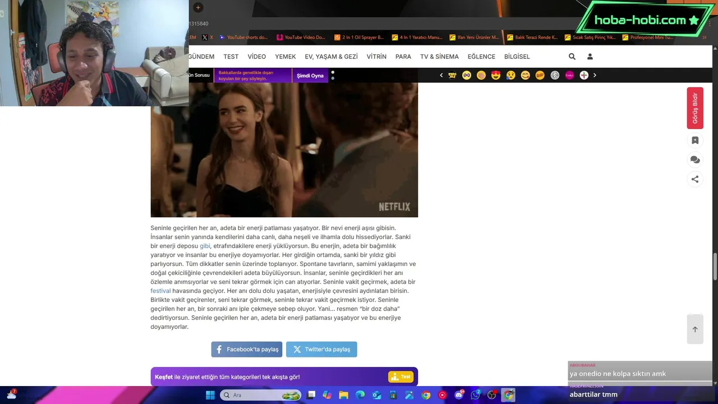Select the white plus-cross brand icon

tap(584, 75)
